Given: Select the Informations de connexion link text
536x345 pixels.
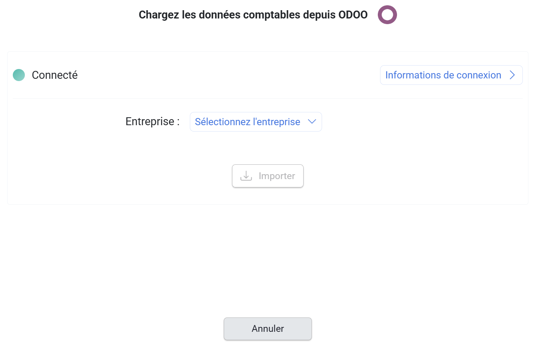Looking at the screenshot, I should tap(443, 75).
